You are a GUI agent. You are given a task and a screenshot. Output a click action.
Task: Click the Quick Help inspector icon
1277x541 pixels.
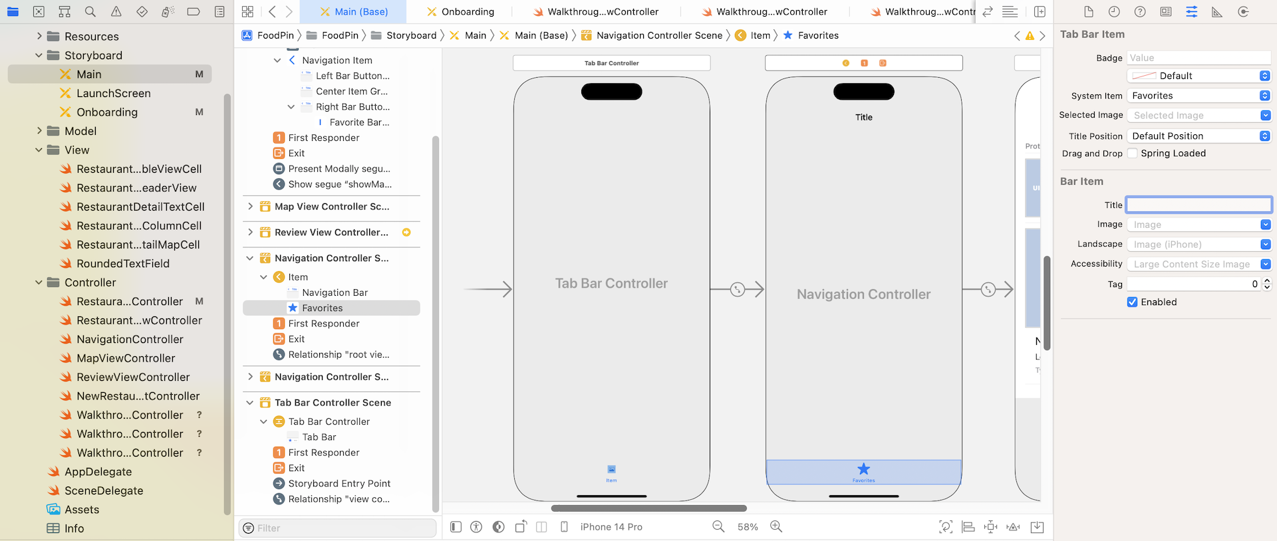pyautogui.click(x=1140, y=12)
